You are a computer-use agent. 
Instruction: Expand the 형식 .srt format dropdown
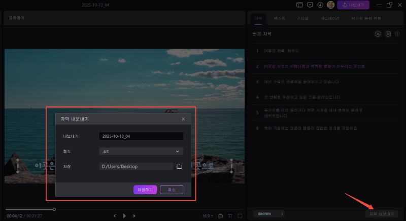pos(141,152)
